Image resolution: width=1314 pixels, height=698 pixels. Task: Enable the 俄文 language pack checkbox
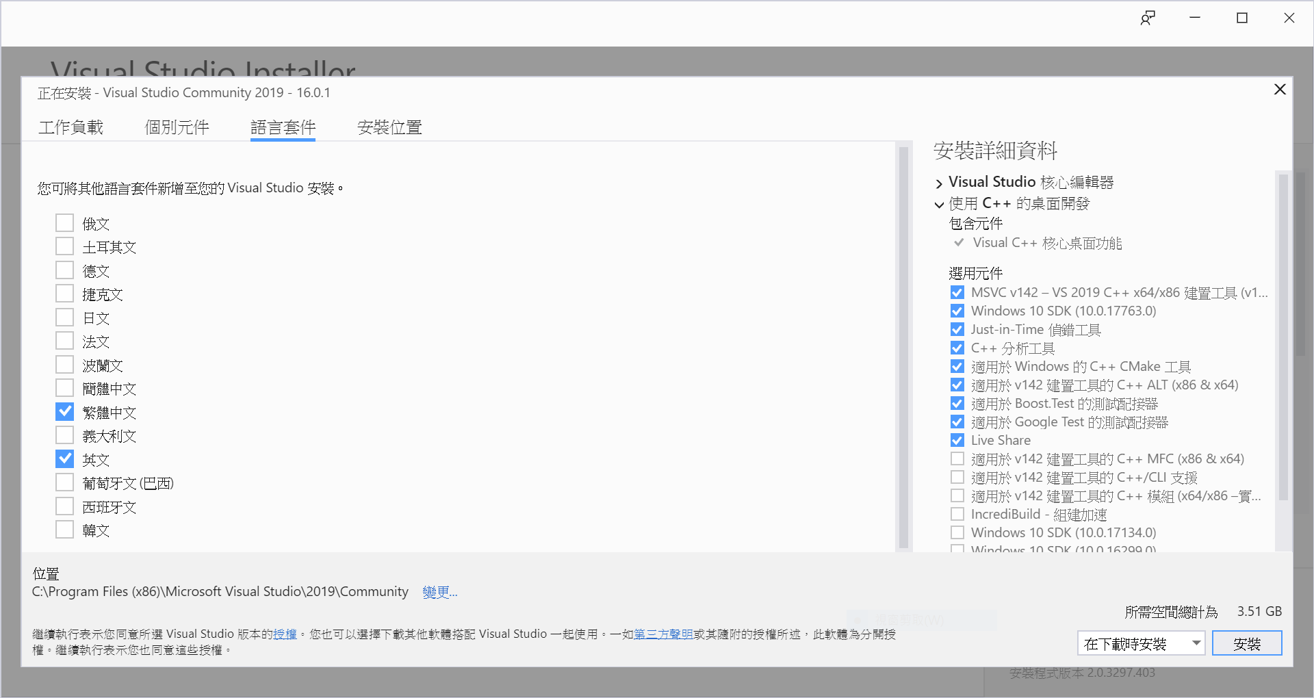point(65,223)
